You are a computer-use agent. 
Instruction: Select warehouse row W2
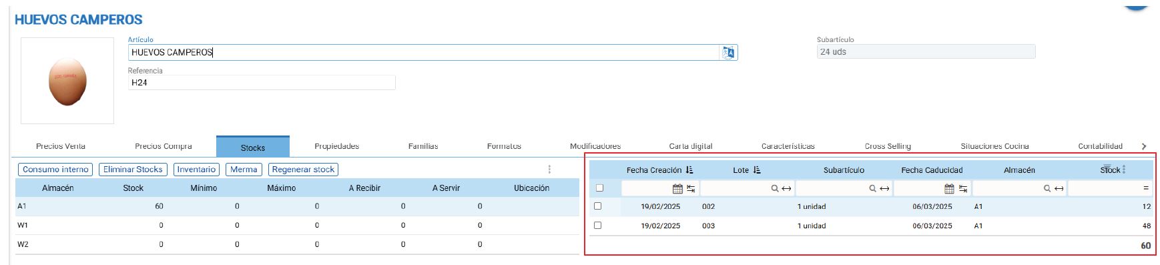point(297,244)
